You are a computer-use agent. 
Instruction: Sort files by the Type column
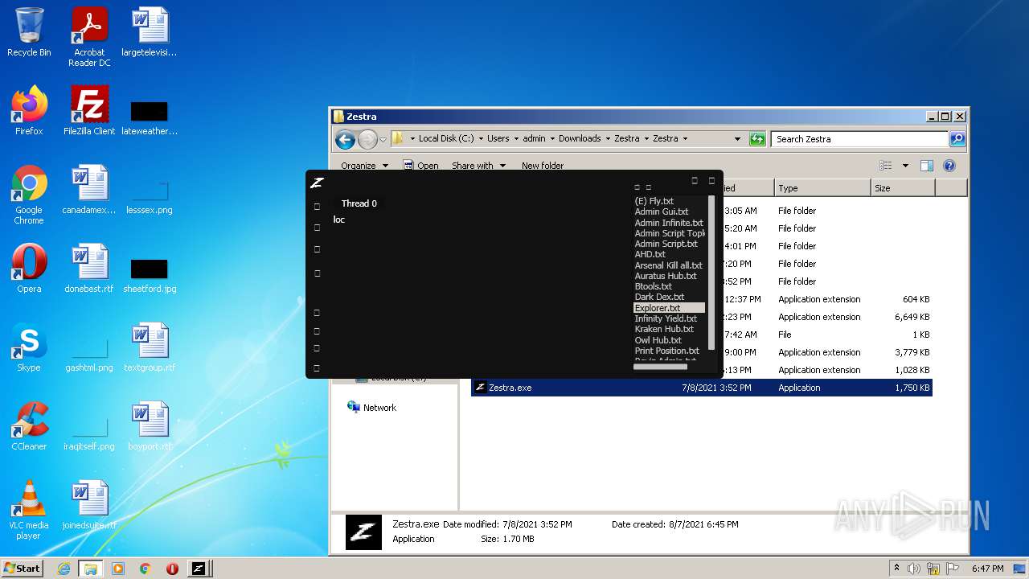click(x=822, y=188)
